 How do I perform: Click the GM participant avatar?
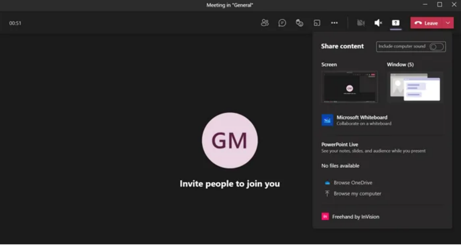click(230, 140)
